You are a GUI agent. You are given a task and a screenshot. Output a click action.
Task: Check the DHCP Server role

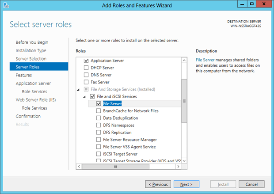(86, 68)
